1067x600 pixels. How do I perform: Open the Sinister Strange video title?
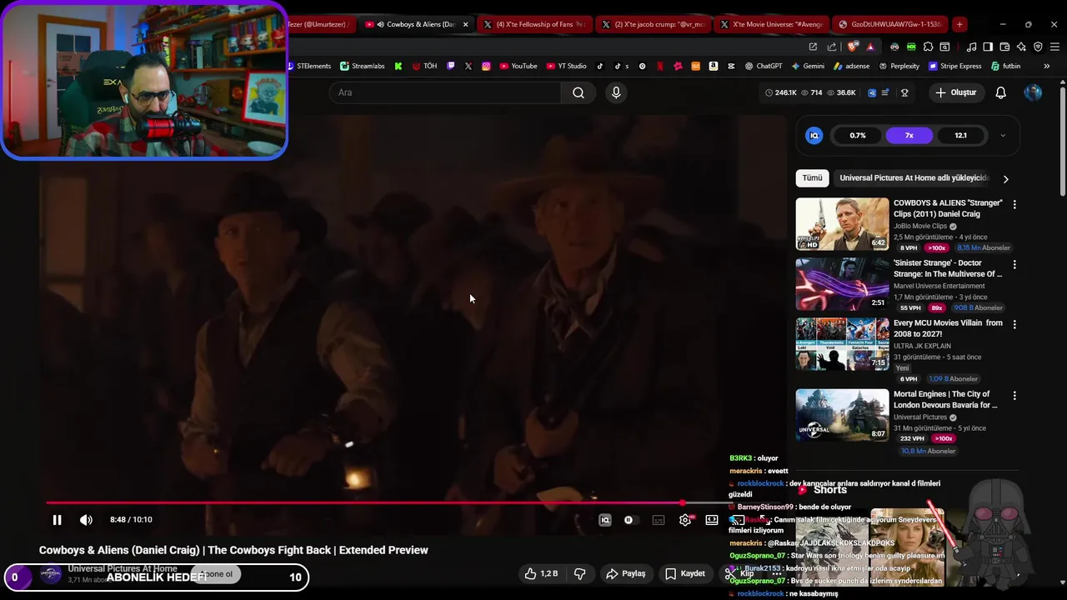coord(948,268)
